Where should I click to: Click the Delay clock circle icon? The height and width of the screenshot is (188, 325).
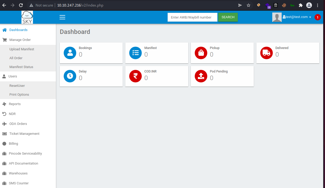point(70,76)
